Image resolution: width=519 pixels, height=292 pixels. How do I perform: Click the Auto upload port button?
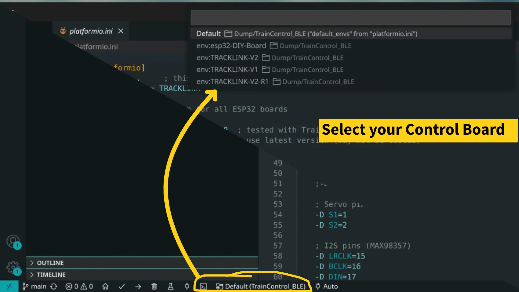(327, 286)
